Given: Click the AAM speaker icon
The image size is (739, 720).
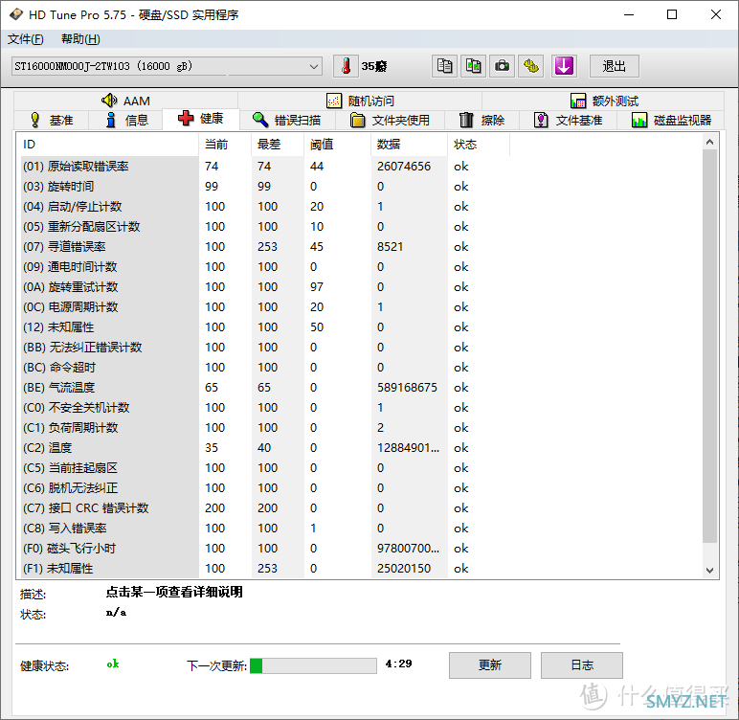Looking at the screenshot, I should [109, 101].
